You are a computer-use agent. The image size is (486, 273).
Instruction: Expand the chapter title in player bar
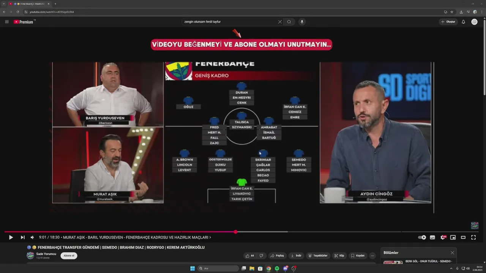pyautogui.click(x=137, y=237)
